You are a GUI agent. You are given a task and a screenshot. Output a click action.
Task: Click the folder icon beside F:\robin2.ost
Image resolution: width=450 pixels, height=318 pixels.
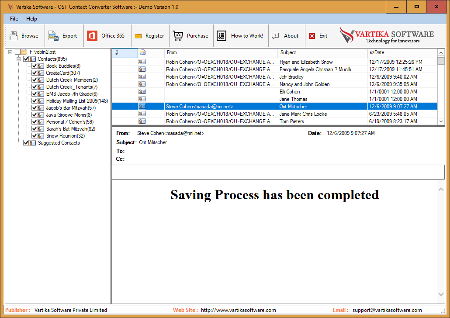point(24,52)
